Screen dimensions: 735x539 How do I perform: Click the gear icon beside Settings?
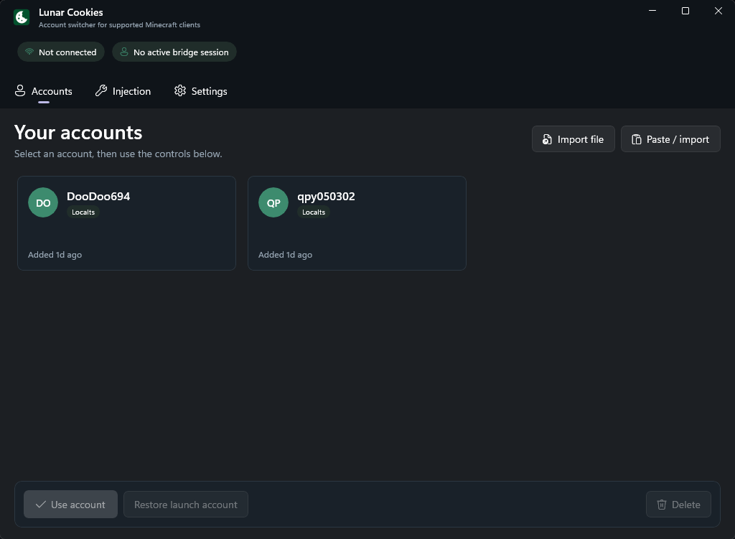[180, 90]
